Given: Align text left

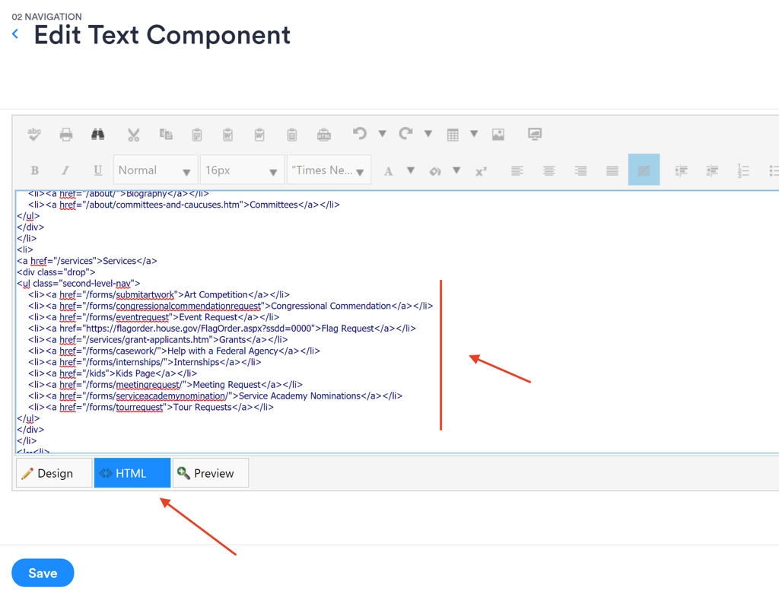Looking at the screenshot, I should click(x=517, y=171).
